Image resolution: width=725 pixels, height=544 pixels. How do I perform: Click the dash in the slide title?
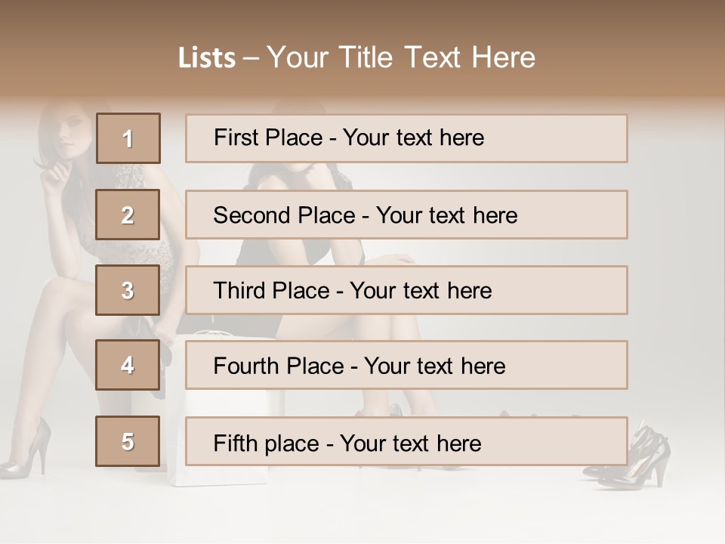251,57
